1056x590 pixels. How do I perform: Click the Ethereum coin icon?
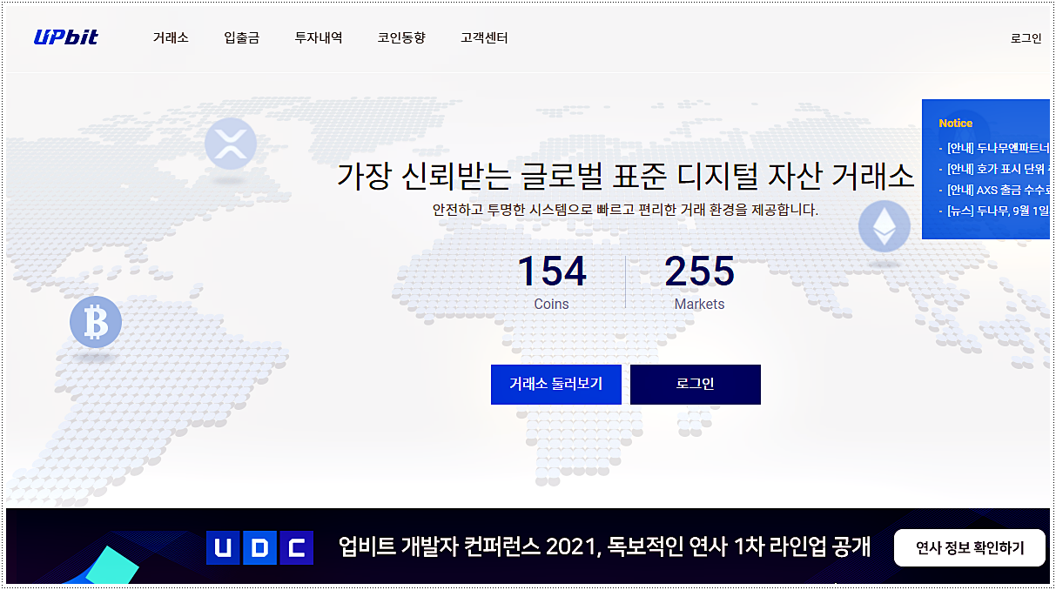(x=884, y=226)
